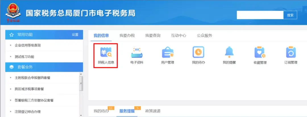Click the 搜索 button
Image resolution: width=307 pixels, height=117 pixels.
(290, 15)
